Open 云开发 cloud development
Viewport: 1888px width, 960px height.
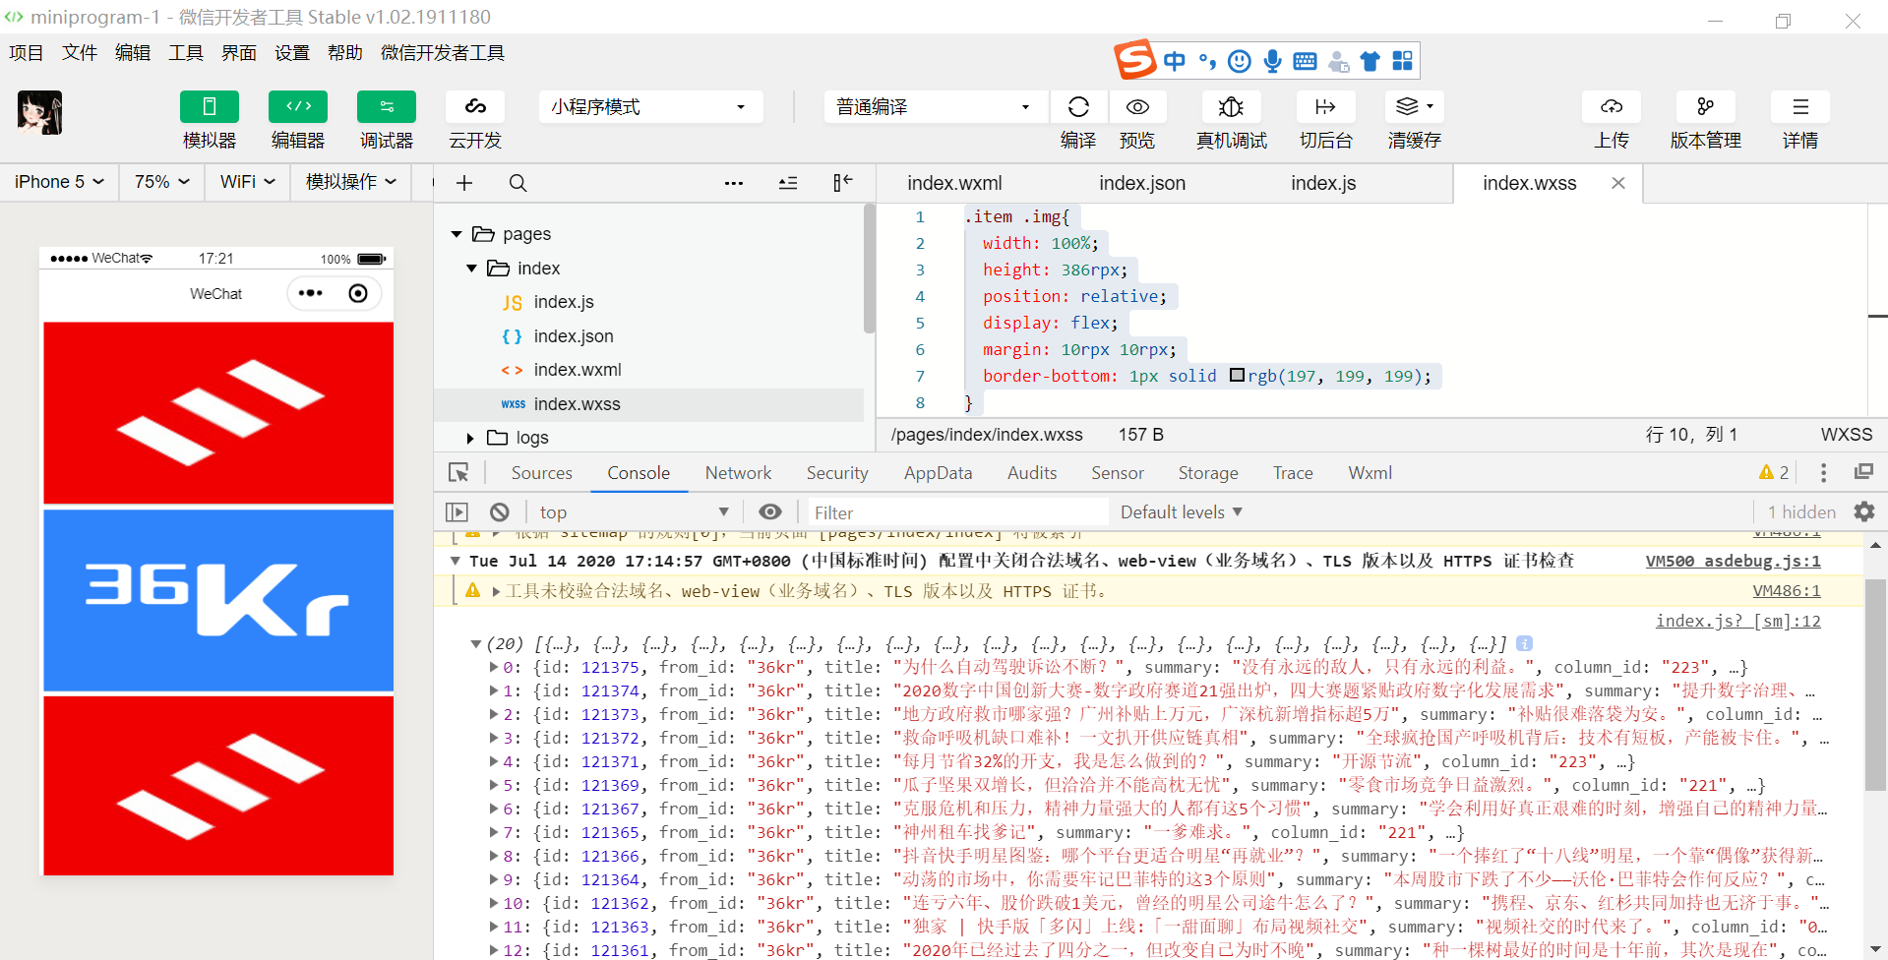475,107
